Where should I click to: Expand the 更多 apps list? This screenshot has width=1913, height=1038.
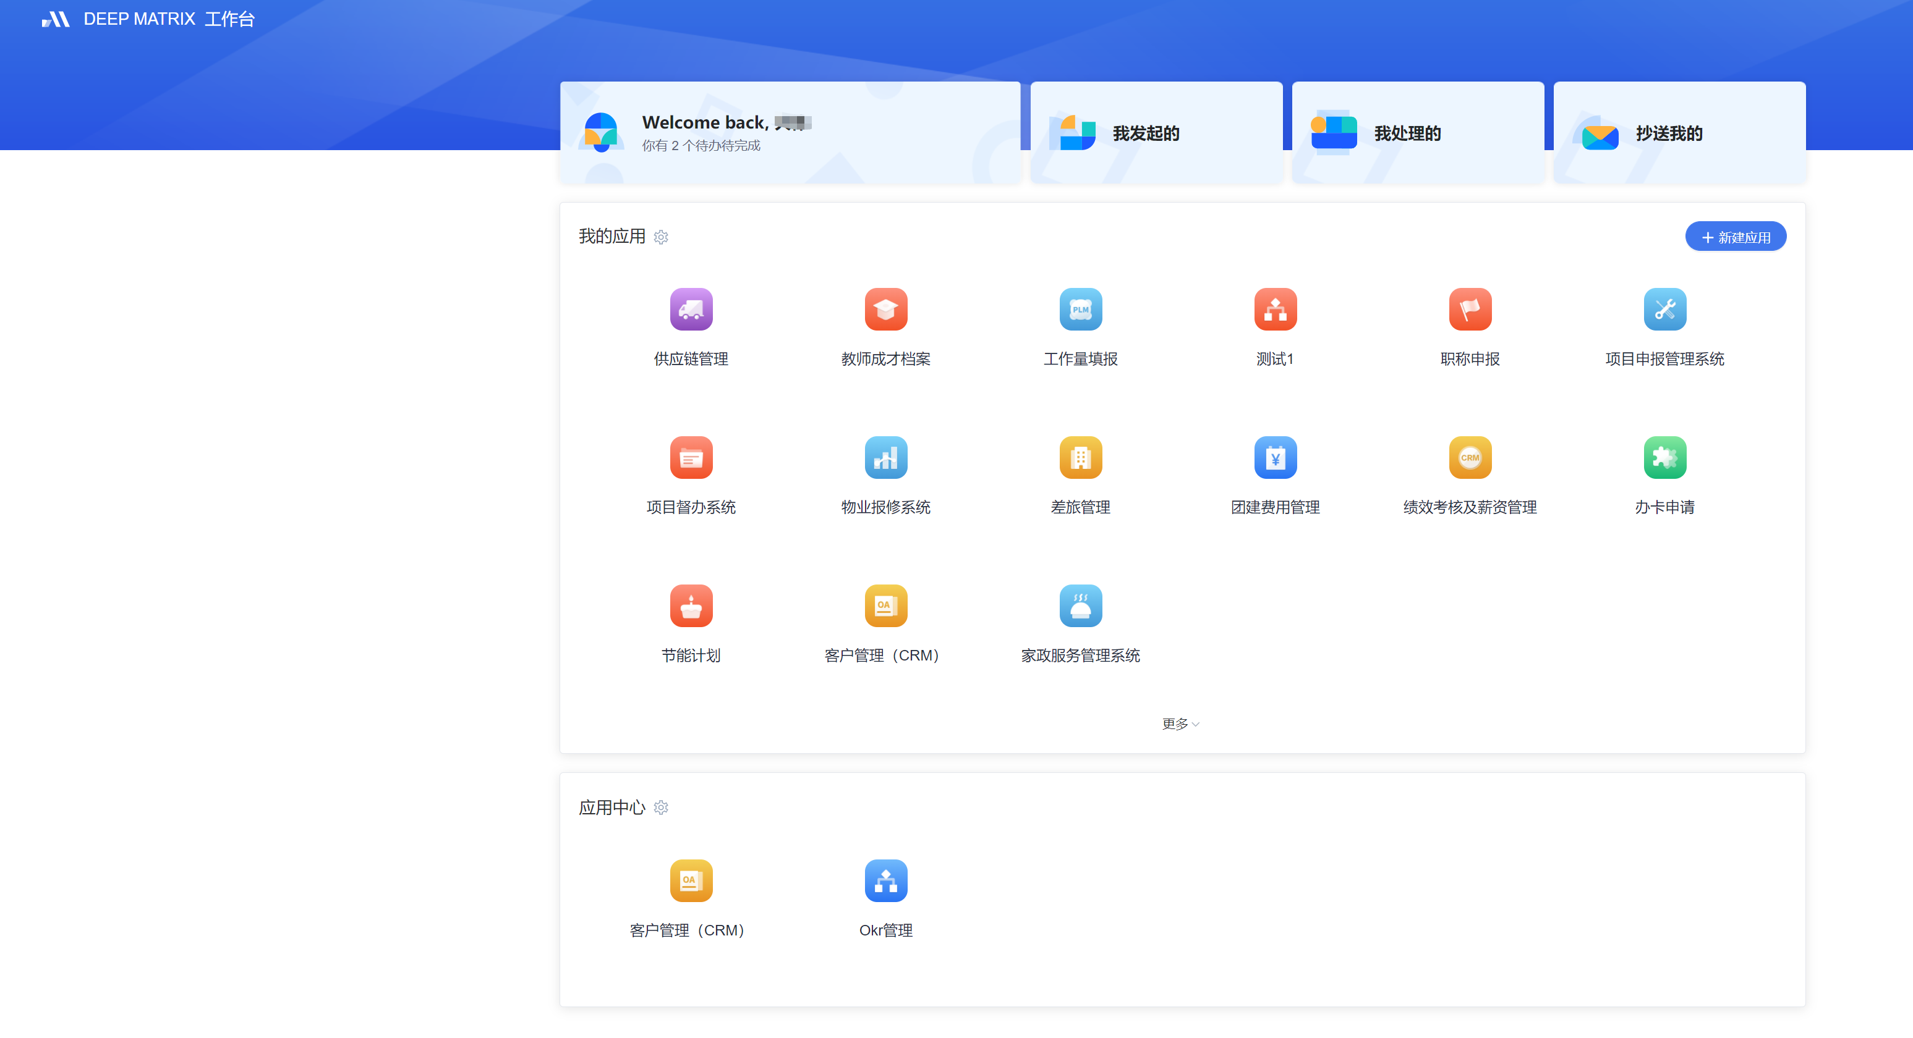point(1180,724)
